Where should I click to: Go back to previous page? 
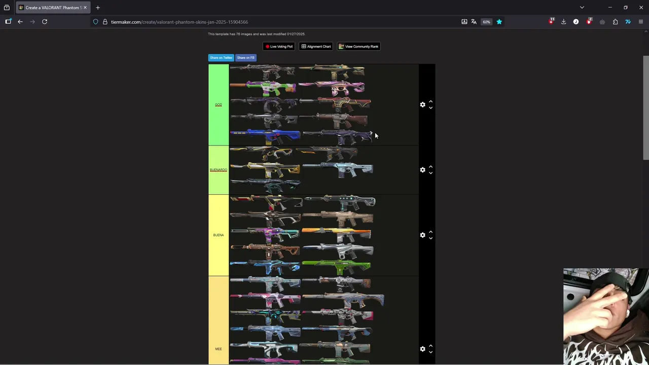tap(20, 22)
